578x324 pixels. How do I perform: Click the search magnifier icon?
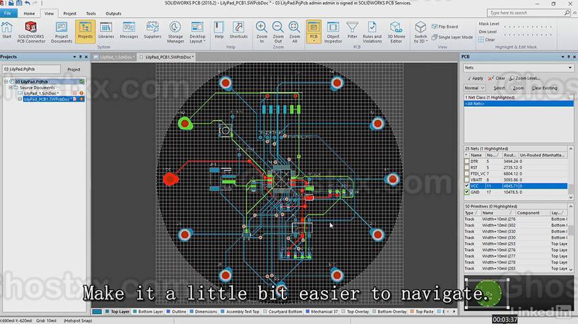pyautogui.click(x=567, y=13)
